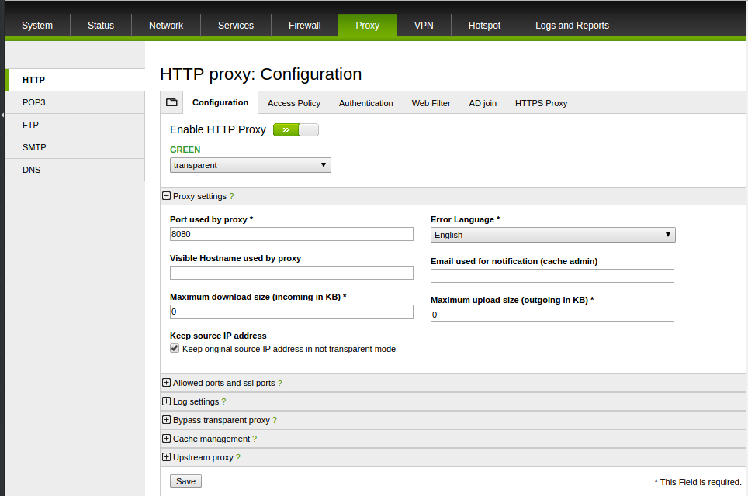
Task: Uncheck Keep original source IP address checkbox
Action: click(x=175, y=349)
